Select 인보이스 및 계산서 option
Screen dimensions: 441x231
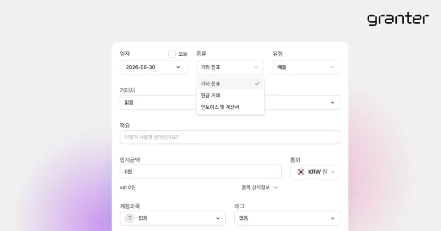tap(230, 107)
